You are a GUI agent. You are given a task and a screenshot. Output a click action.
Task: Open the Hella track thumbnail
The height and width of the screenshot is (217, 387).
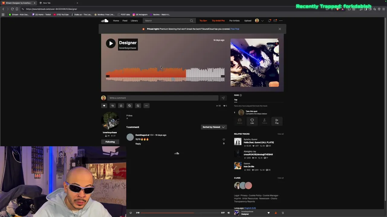point(238,141)
